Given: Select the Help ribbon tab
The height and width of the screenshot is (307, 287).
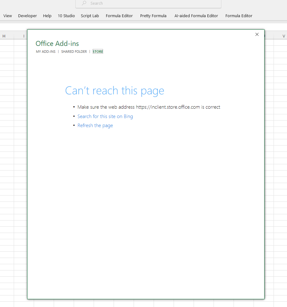Looking at the screenshot, I should 47,16.
